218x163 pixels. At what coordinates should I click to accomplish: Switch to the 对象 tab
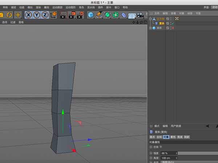[166, 137]
